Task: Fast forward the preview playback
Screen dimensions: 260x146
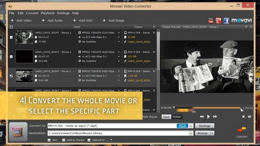Action: pos(215,117)
